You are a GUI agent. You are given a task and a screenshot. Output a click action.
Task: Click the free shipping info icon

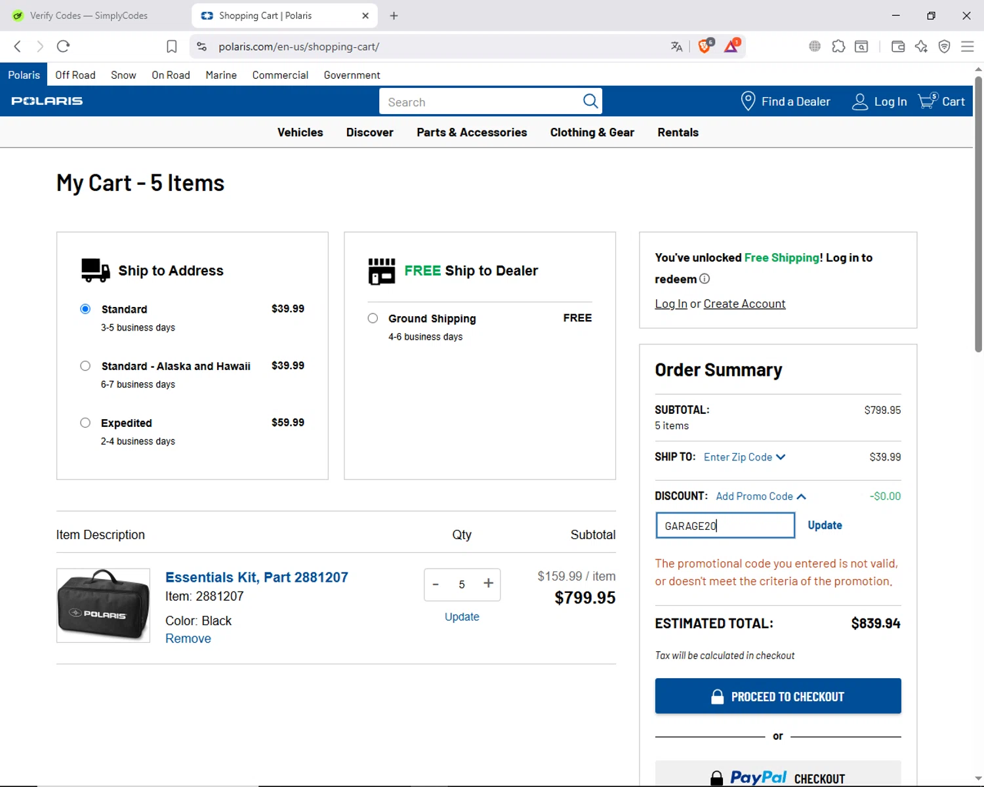(x=705, y=279)
